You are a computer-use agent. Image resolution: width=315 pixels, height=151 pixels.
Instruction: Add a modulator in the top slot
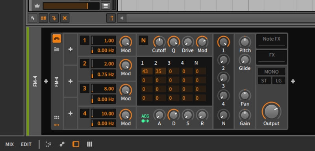70,49
